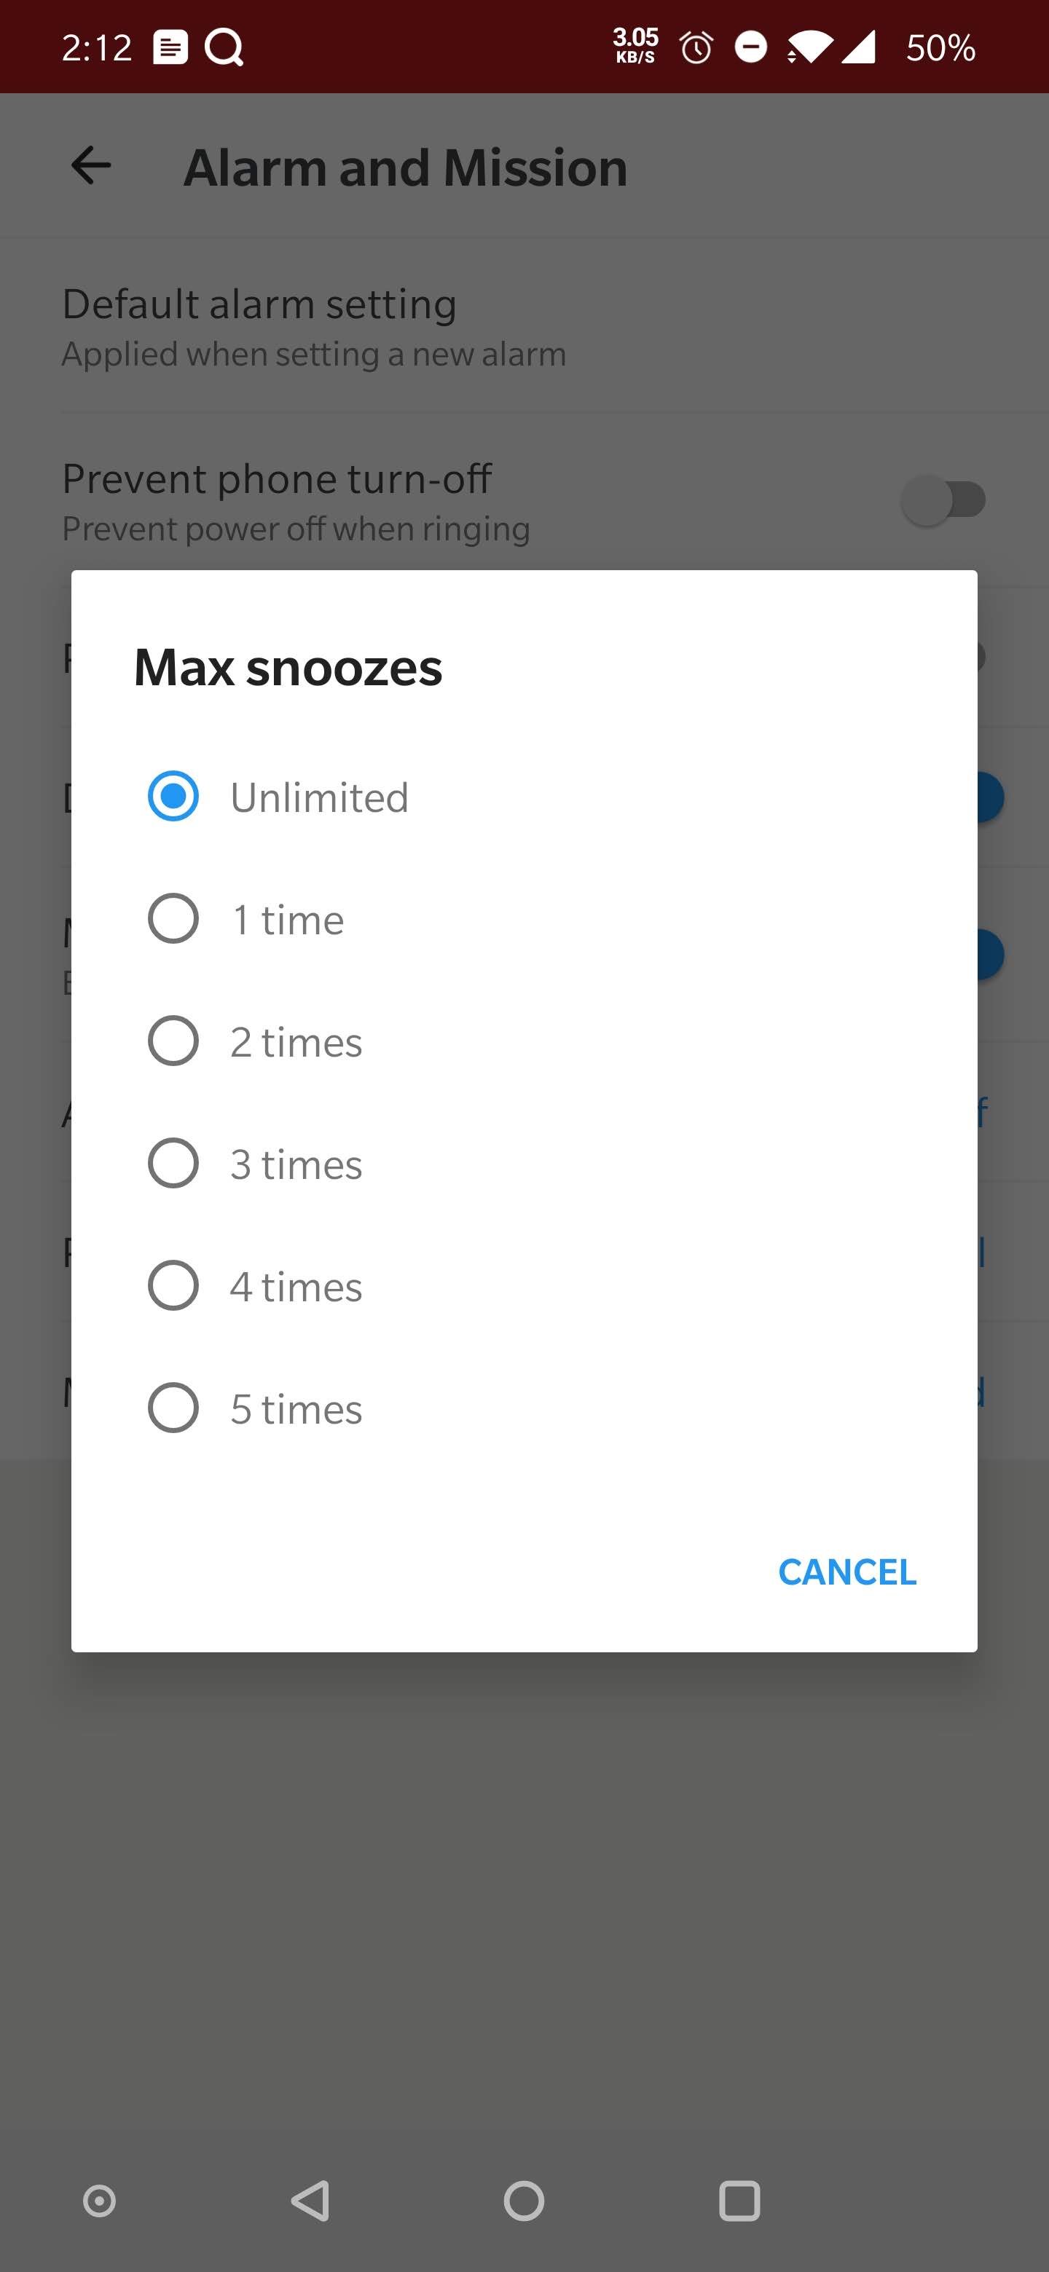Screen dimensions: 1049x2272
Task: Open recent apps with square button
Action: (x=739, y=2201)
